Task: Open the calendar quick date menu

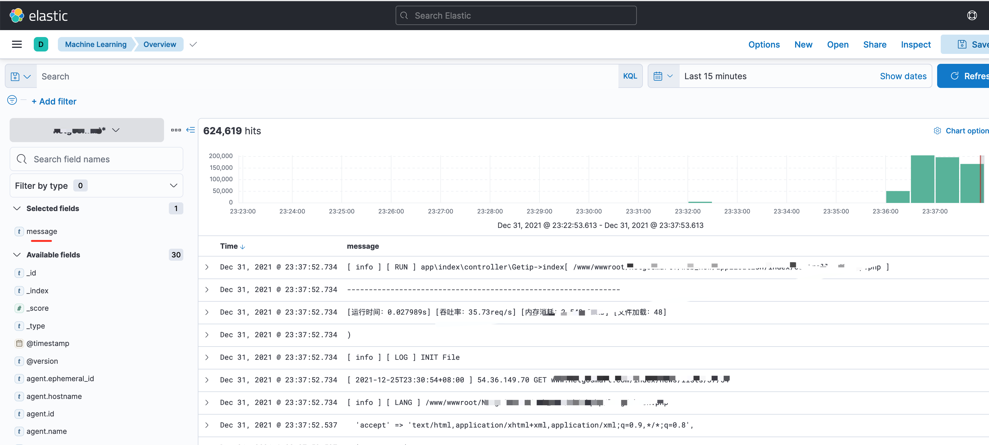Action: point(663,76)
